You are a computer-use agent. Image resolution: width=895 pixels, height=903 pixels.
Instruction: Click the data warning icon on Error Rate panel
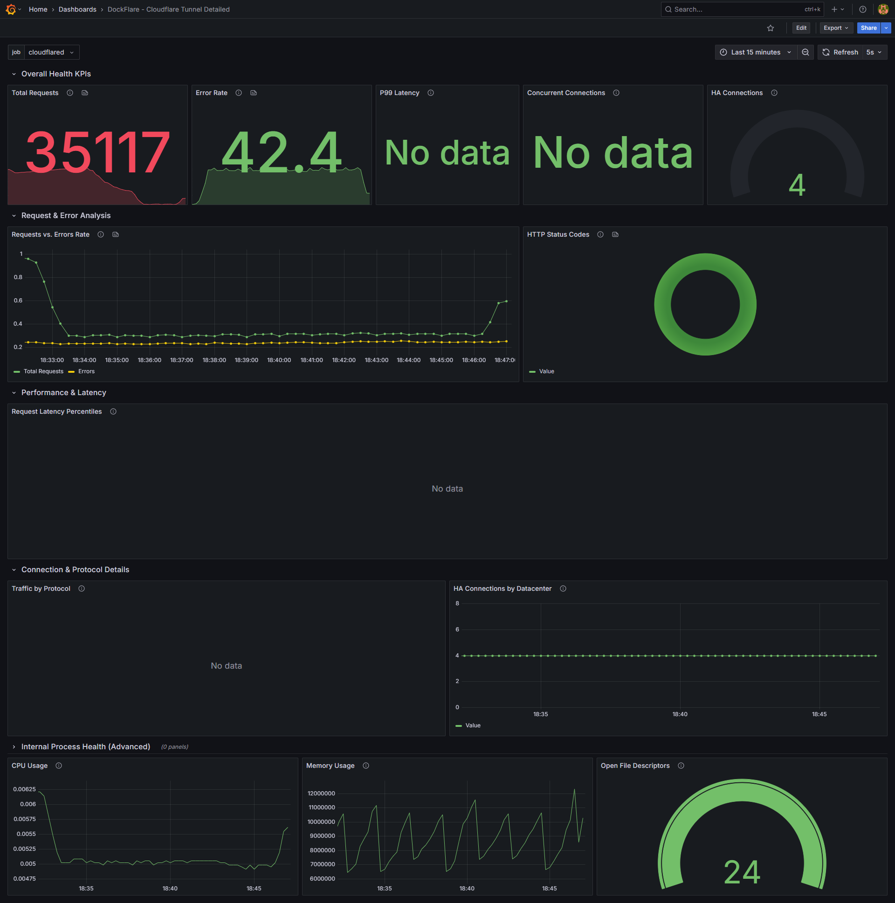click(254, 93)
